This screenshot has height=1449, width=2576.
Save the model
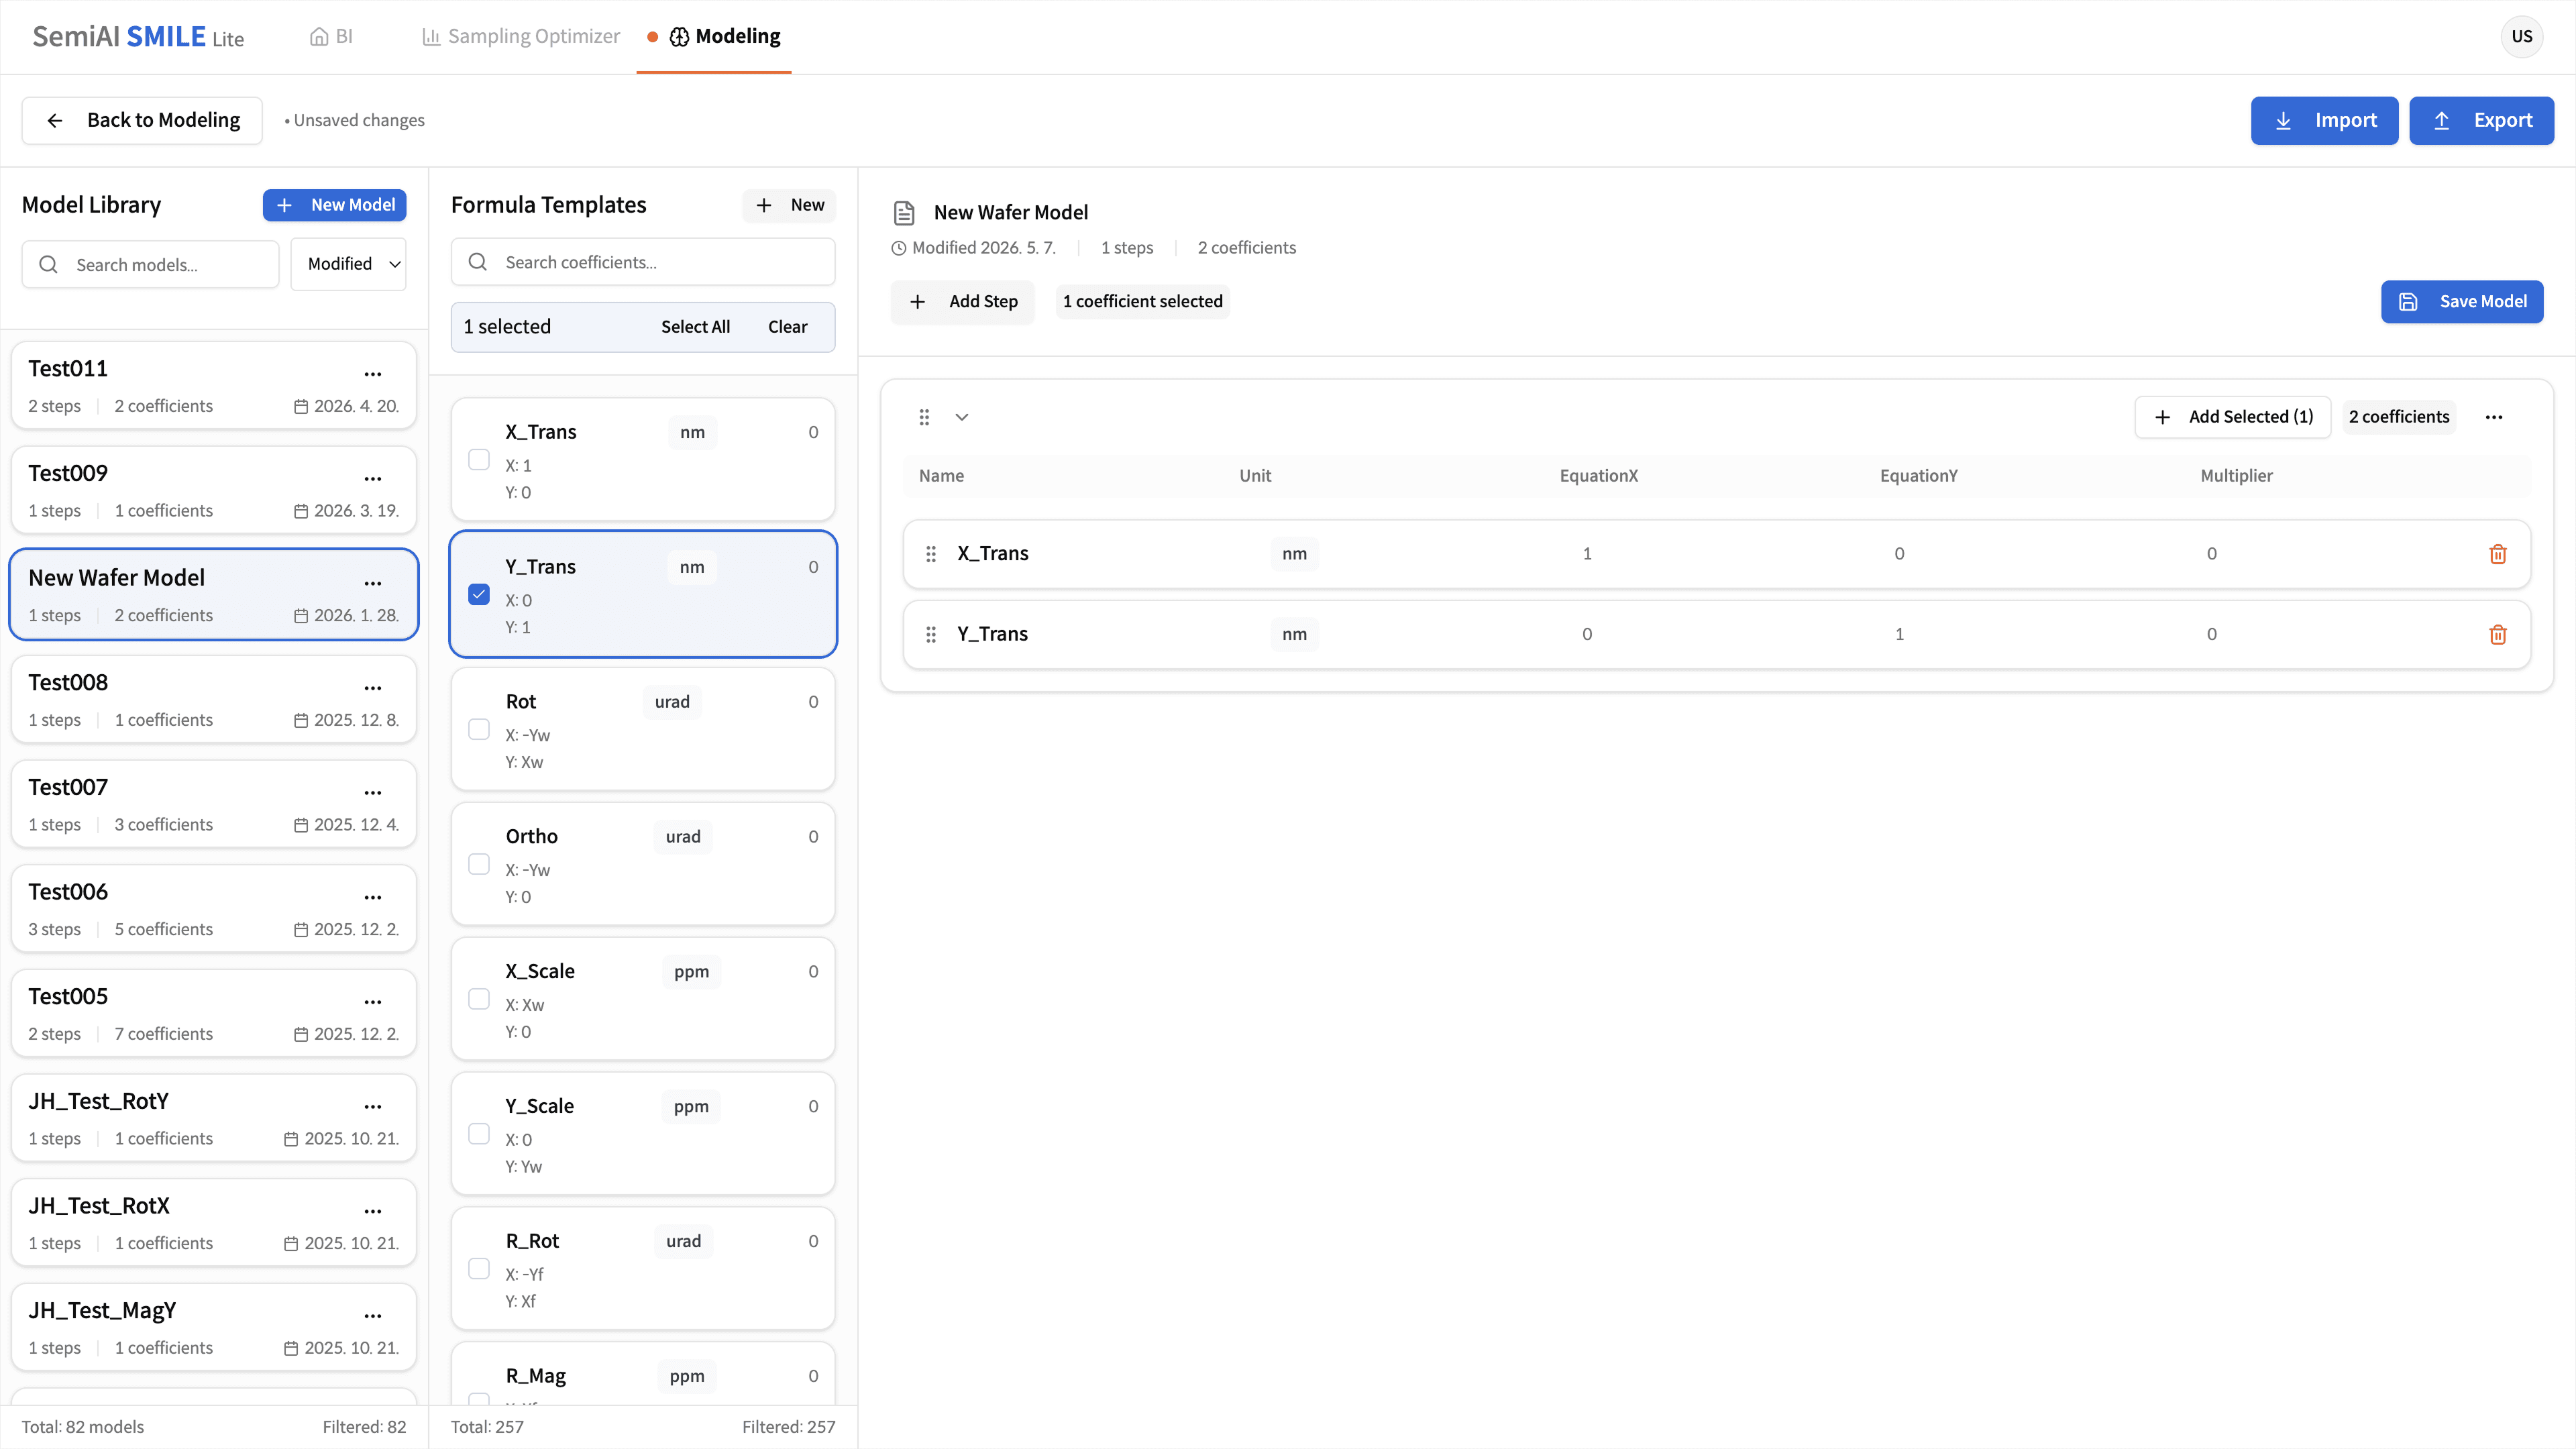click(2462, 301)
